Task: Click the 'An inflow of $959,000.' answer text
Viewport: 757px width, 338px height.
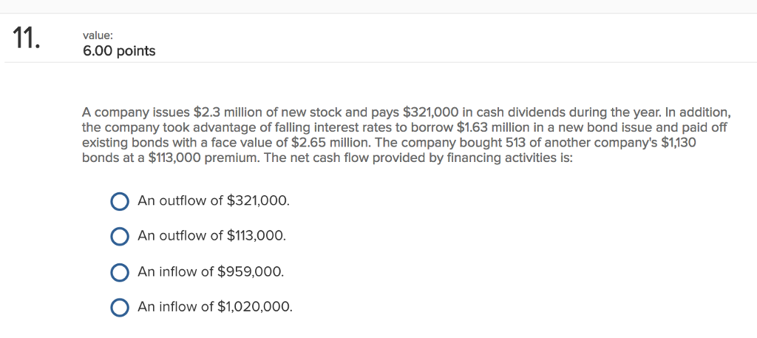Action: [211, 271]
